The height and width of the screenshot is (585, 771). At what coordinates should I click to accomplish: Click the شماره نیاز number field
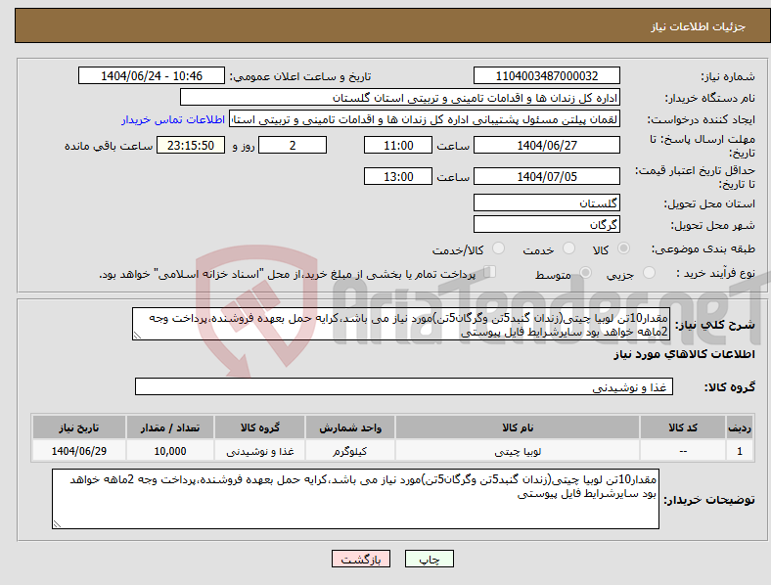tap(546, 75)
